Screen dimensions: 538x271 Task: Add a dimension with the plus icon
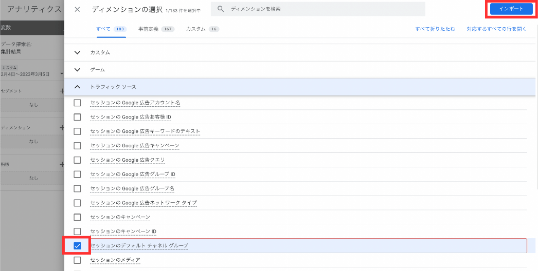(x=62, y=127)
